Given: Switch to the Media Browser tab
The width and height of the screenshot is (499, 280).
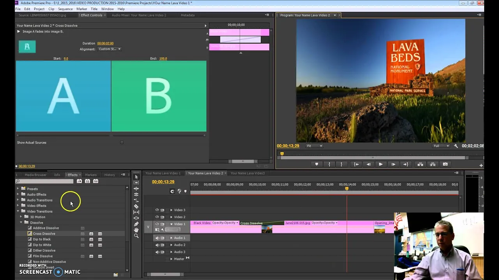Looking at the screenshot, I should tap(35, 175).
